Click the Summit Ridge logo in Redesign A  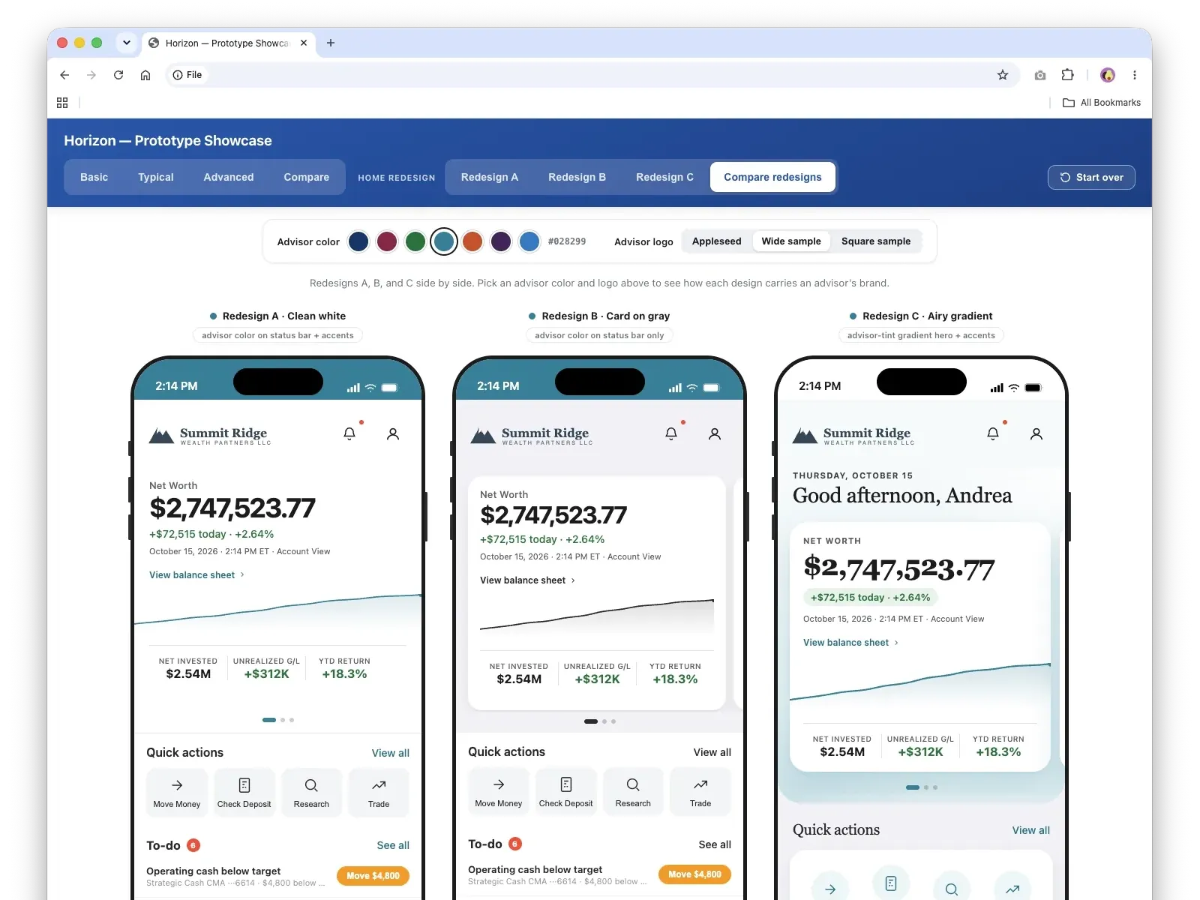210,436
